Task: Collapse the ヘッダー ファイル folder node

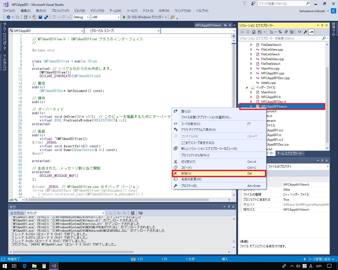Action: coord(247,88)
